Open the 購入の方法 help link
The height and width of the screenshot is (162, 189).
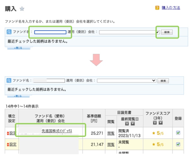(x=171, y=8)
